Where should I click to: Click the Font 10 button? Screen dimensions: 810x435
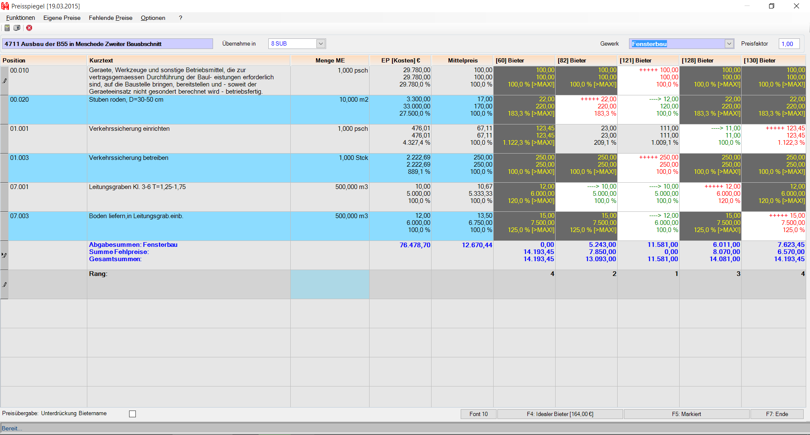(x=478, y=414)
